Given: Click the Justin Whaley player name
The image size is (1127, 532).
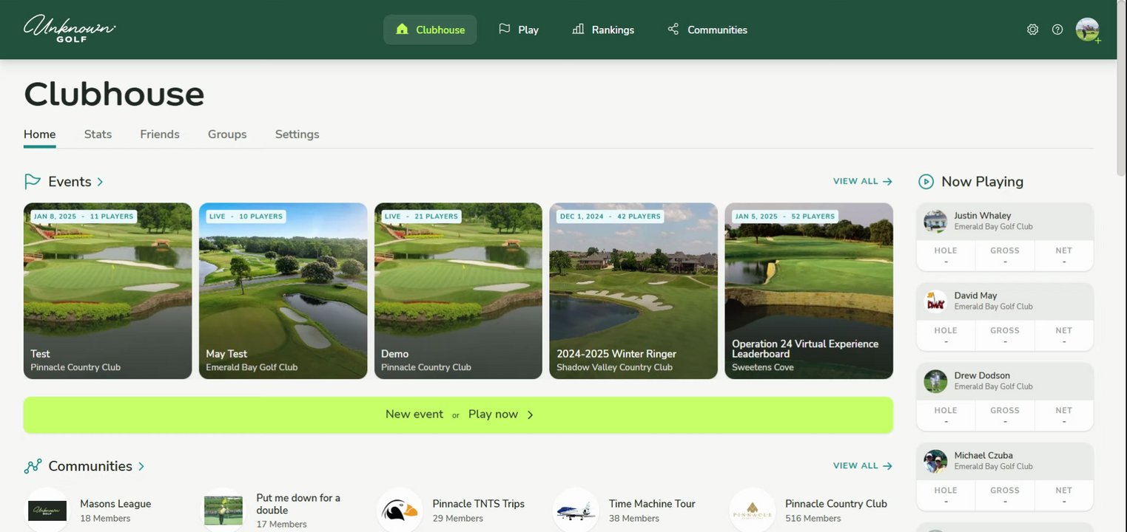Looking at the screenshot, I should pyautogui.click(x=983, y=216).
